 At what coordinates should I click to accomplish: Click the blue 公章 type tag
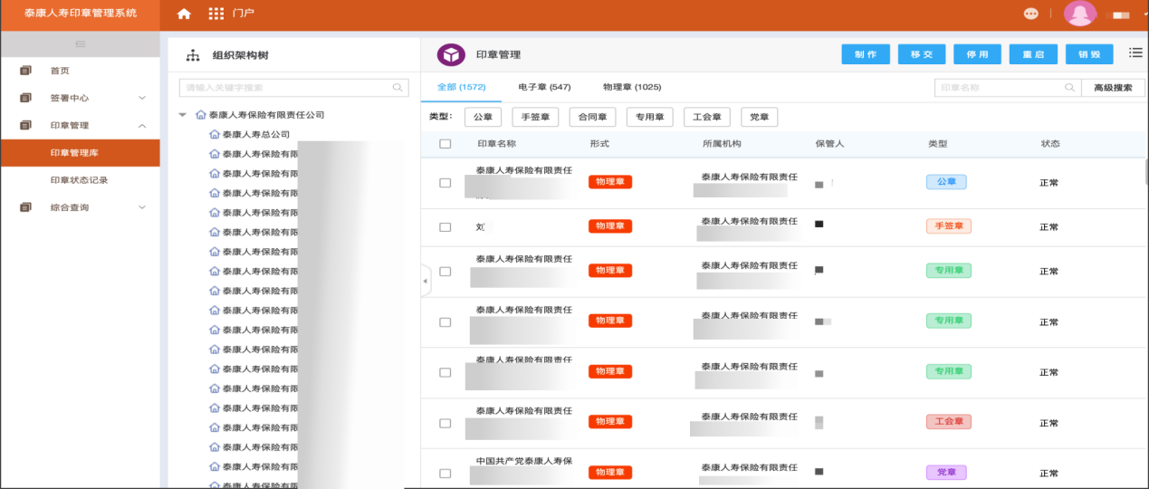pyautogui.click(x=946, y=181)
